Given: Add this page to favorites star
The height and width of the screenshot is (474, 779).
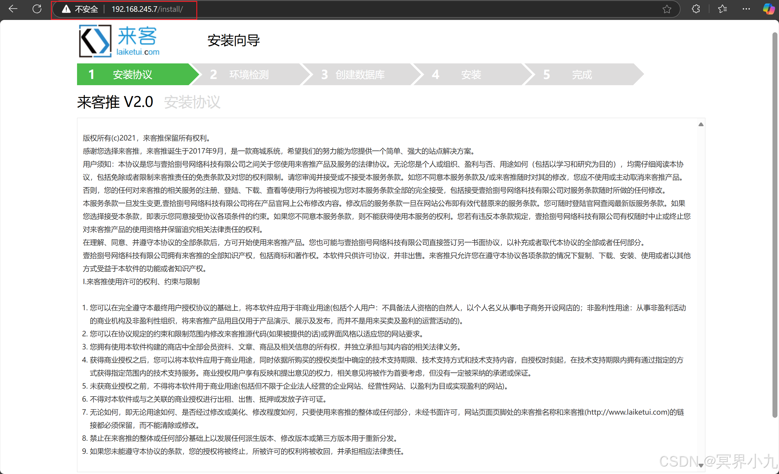Looking at the screenshot, I should (x=667, y=9).
